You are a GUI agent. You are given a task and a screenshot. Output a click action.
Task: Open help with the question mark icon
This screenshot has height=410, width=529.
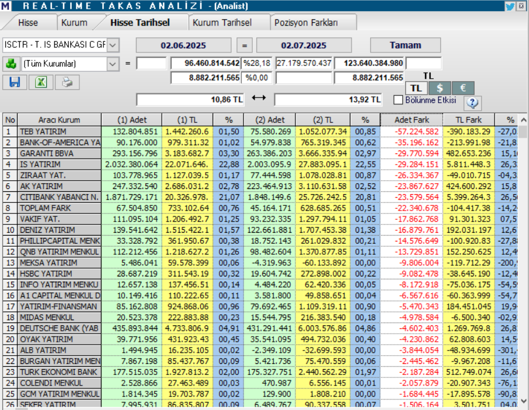tap(472, 103)
